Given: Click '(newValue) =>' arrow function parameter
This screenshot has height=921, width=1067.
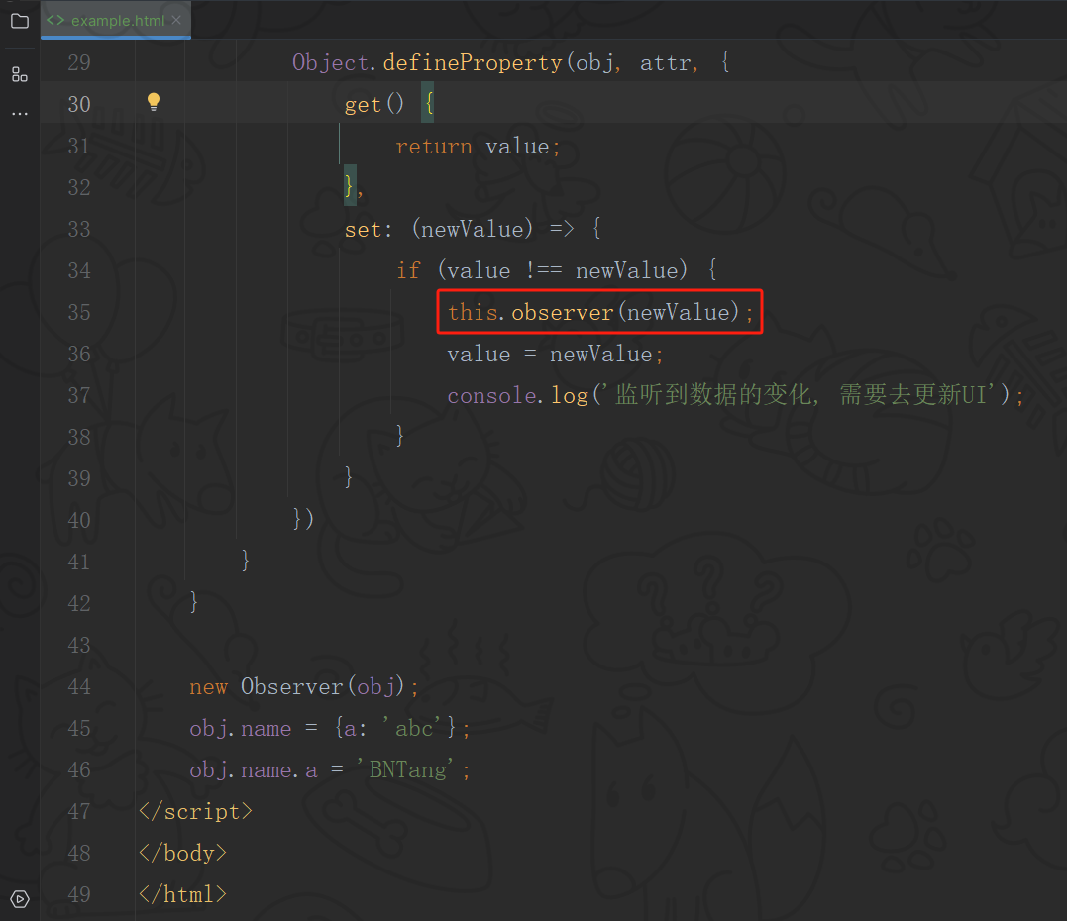Looking at the screenshot, I should pos(492,229).
